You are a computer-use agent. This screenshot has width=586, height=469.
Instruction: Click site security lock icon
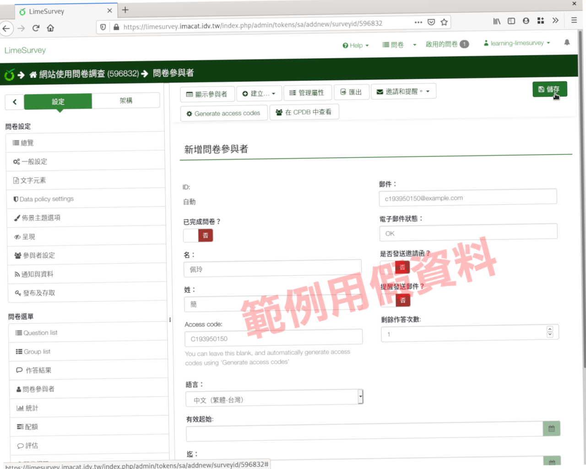coord(116,27)
